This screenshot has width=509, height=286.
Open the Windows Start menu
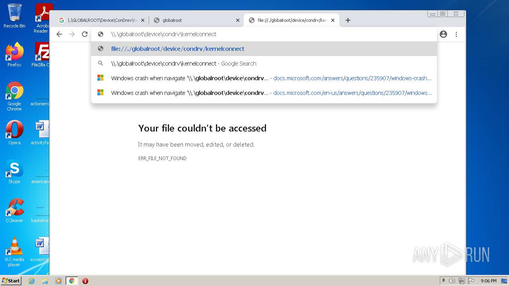click(x=11, y=281)
